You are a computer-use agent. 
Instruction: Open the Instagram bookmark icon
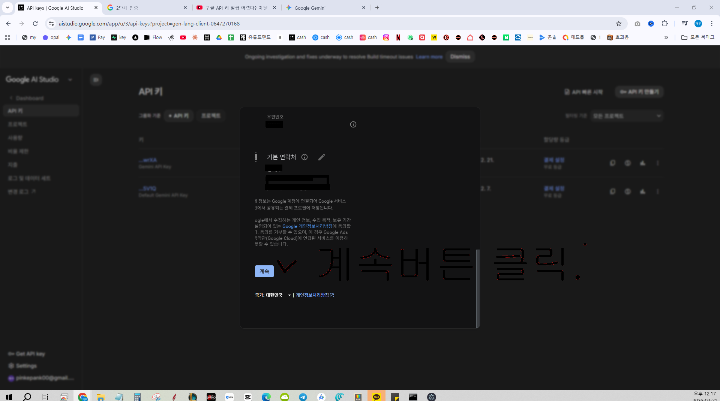pos(386,37)
